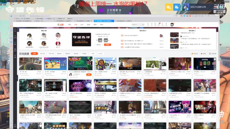This screenshot has width=230, height=129.
Task: Open the 分类 dropdown in site navigation
Action: click(82, 25)
